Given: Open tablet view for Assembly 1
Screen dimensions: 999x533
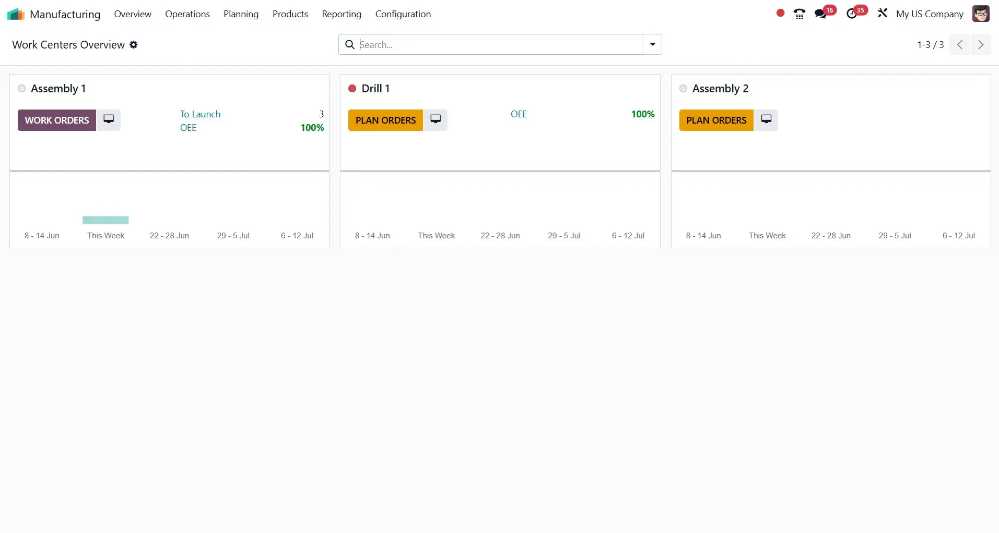Looking at the screenshot, I should point(109,120).
